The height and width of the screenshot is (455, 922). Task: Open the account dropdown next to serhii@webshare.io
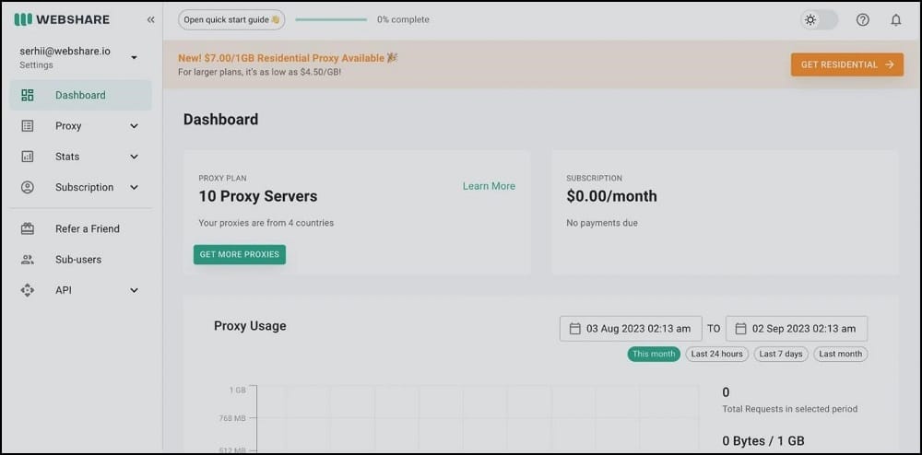pos(134,57)
